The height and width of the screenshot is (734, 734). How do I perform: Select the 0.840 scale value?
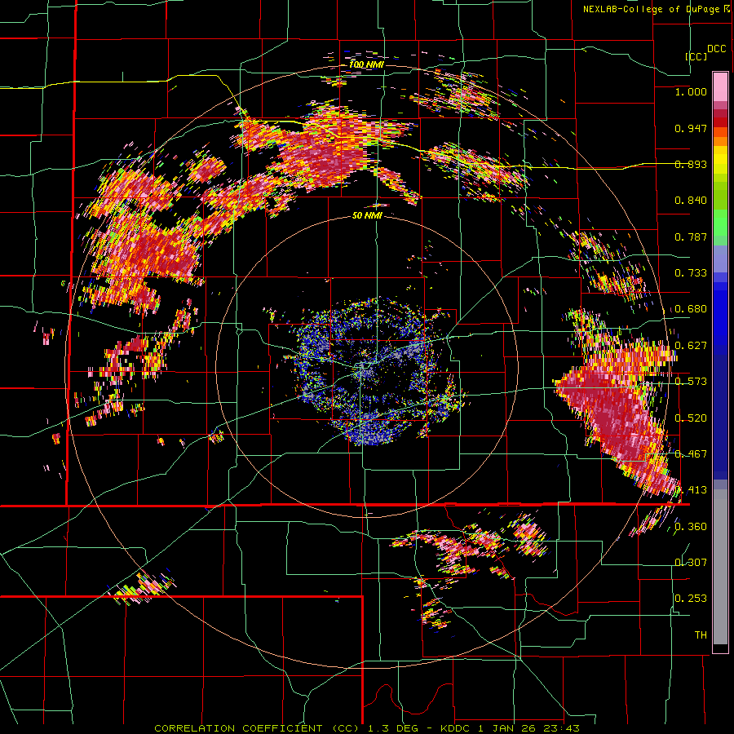pyautogui.click(x=691, y=201)
